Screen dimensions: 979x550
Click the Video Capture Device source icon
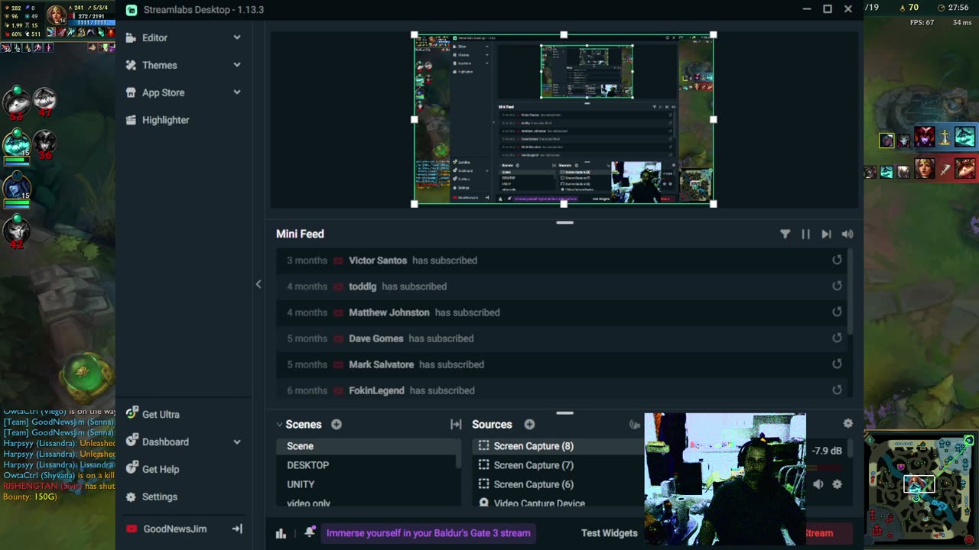click(483, 503)
